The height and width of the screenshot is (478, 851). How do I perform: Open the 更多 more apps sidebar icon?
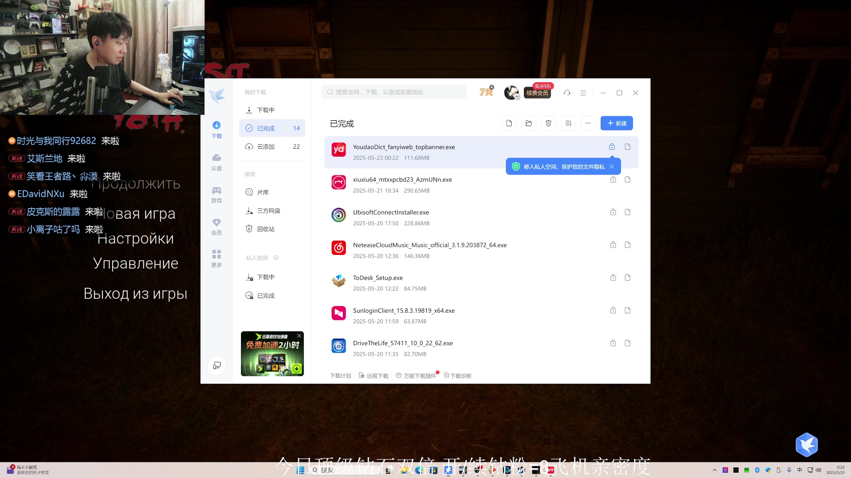pos(216,259)
